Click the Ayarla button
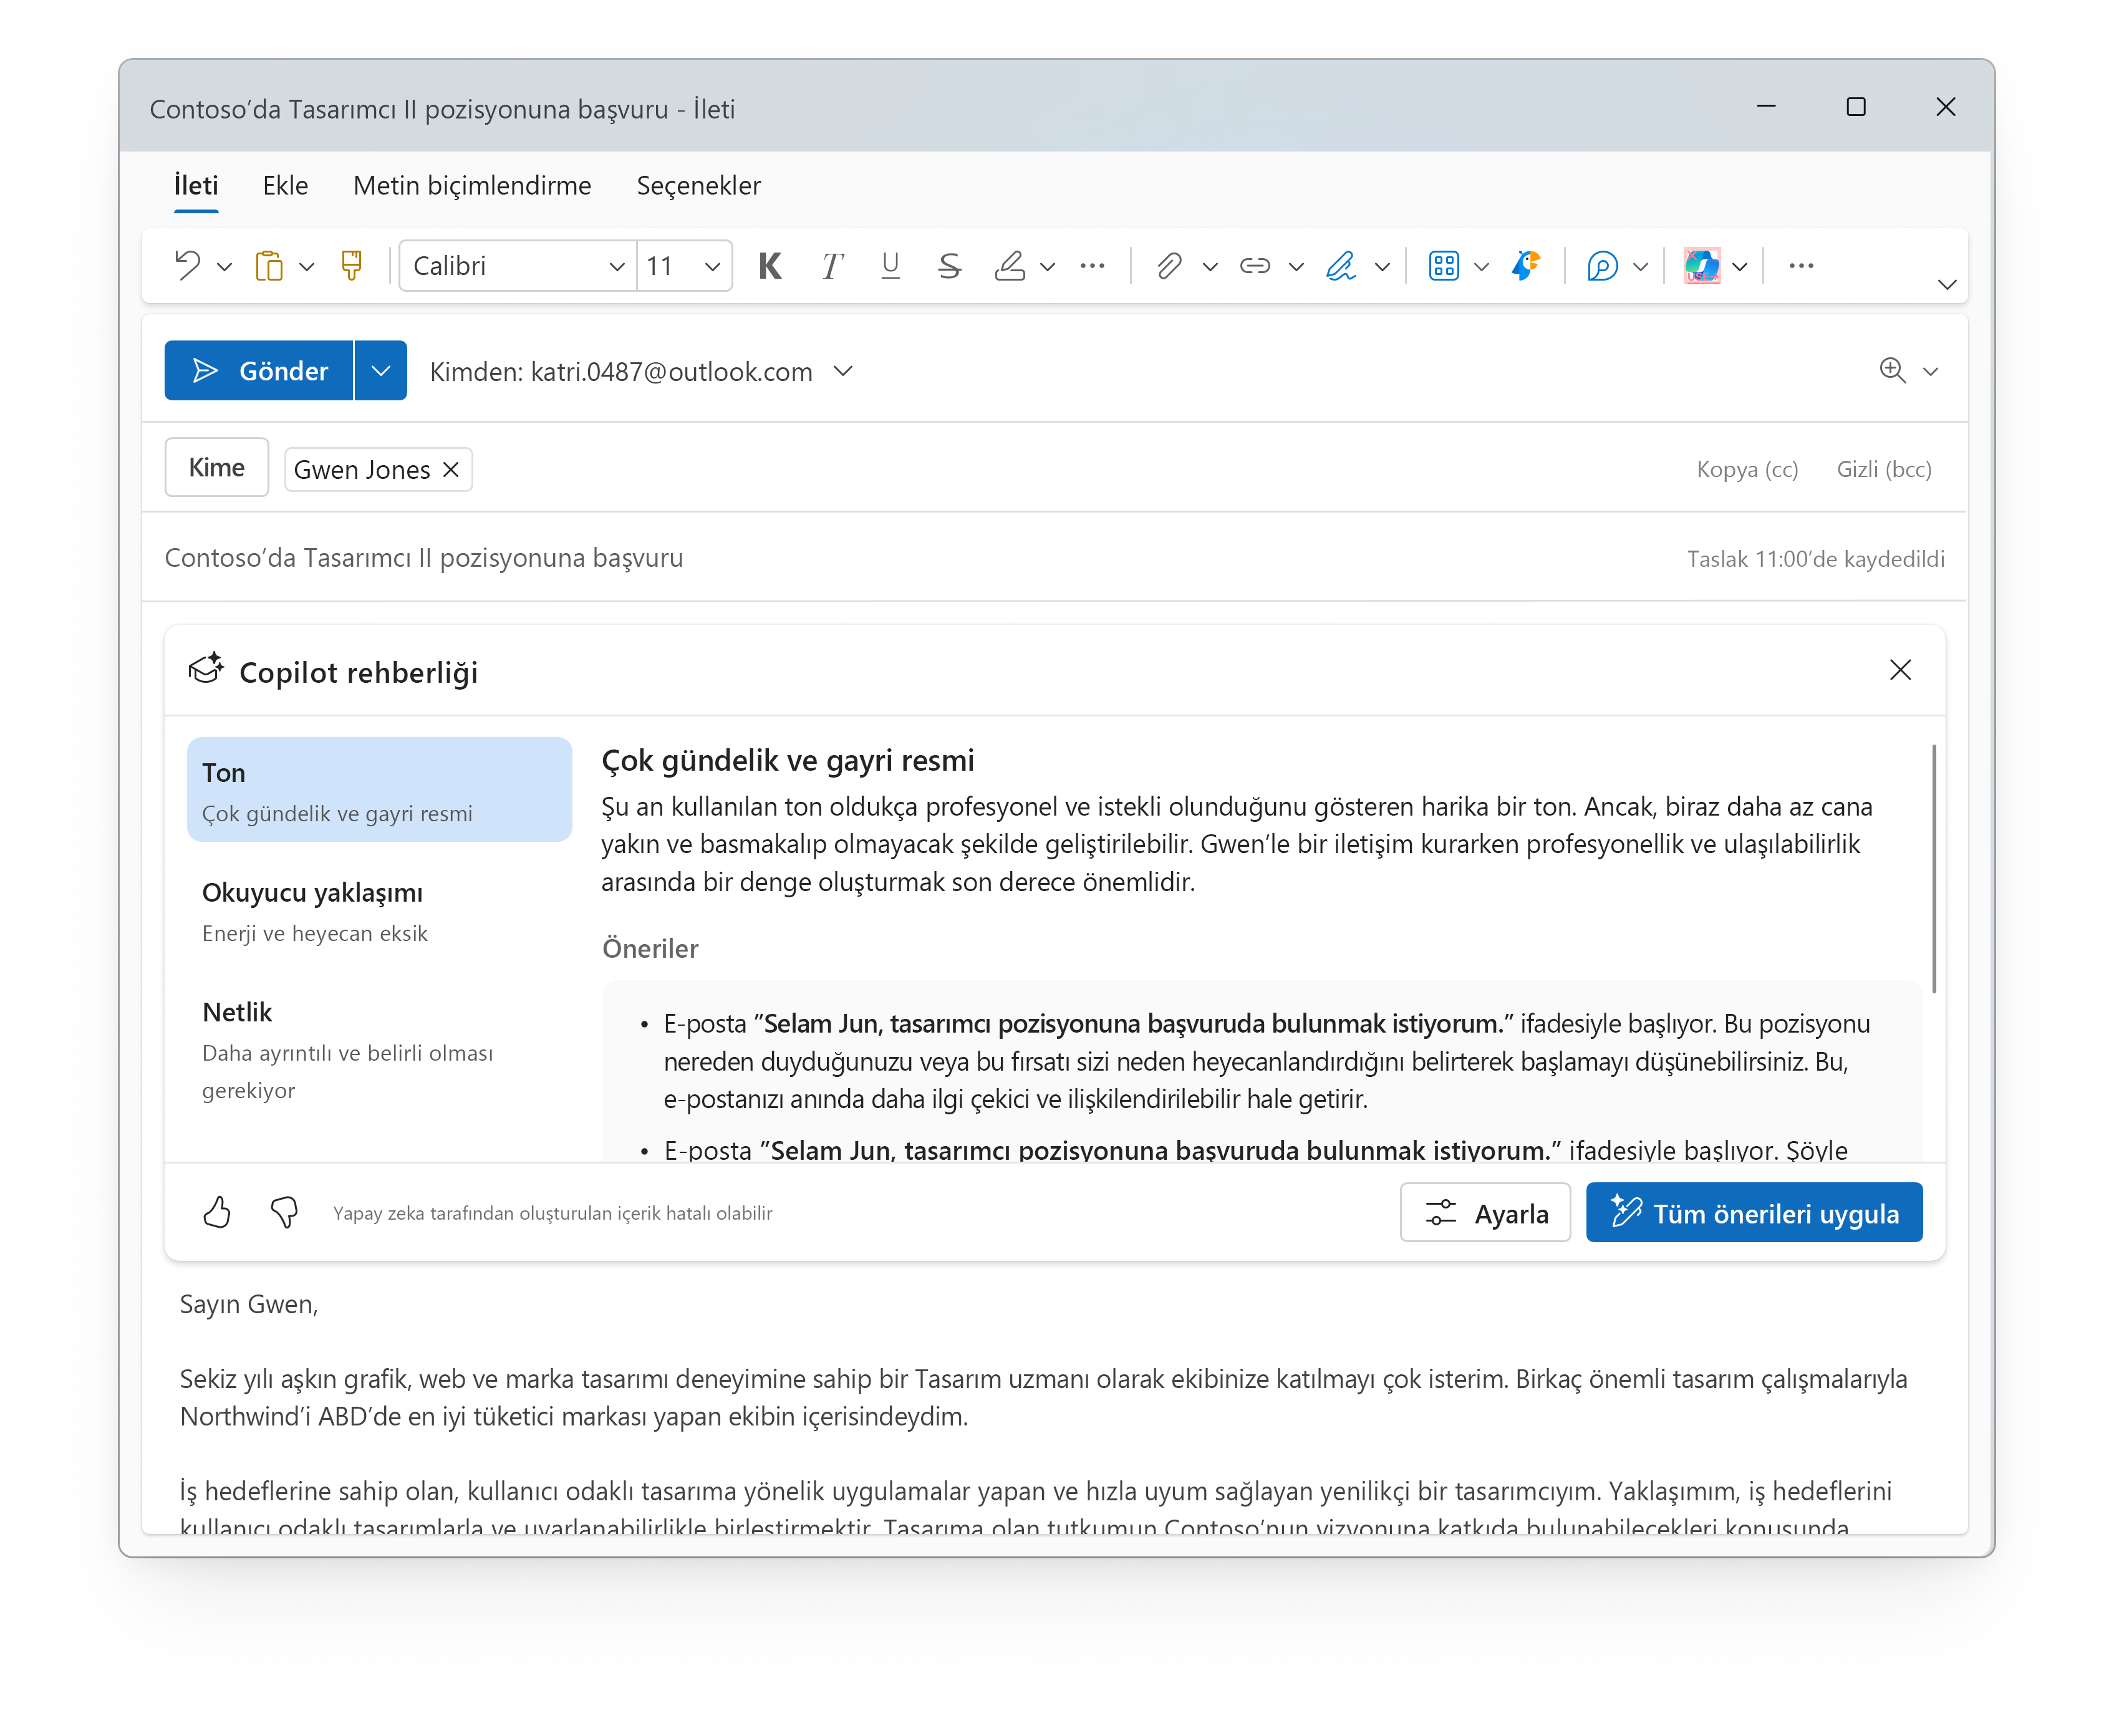This screenshot has height=1736, width=2114. click(x=1485, y=1213)
